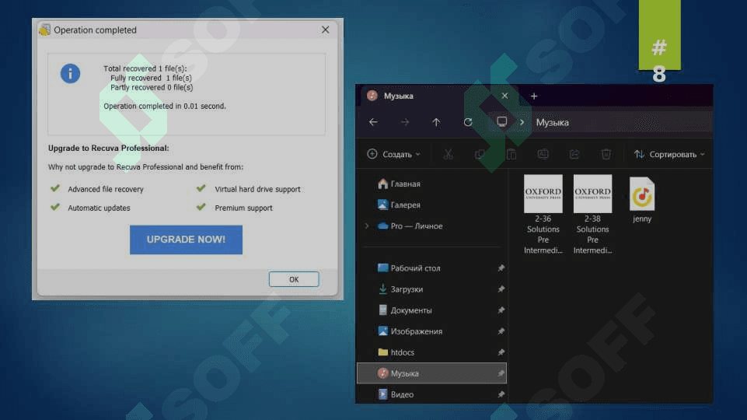747x420 pixels.
Task: Click the rename icon in toolbar
Action: pos(543,154)
